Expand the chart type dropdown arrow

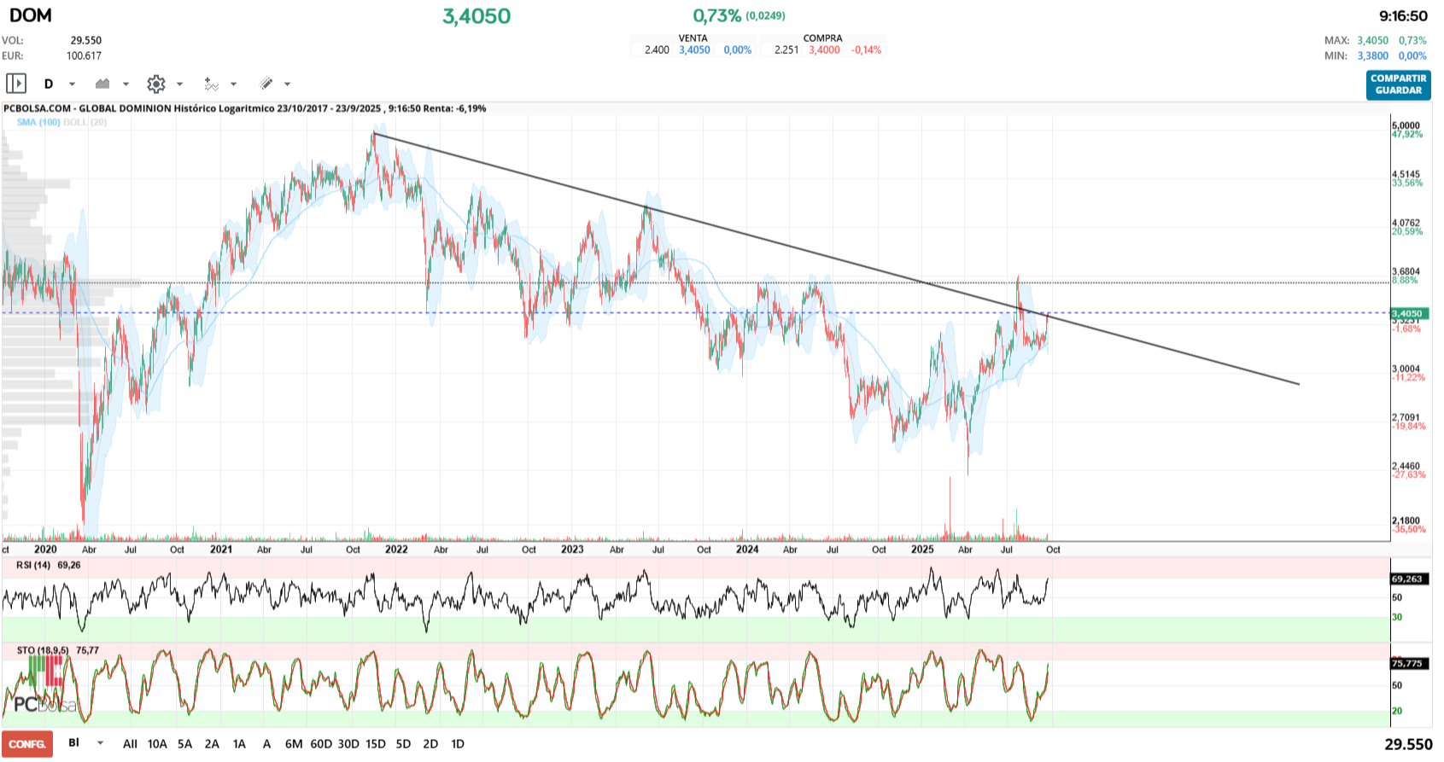click(x=126, y=84)
